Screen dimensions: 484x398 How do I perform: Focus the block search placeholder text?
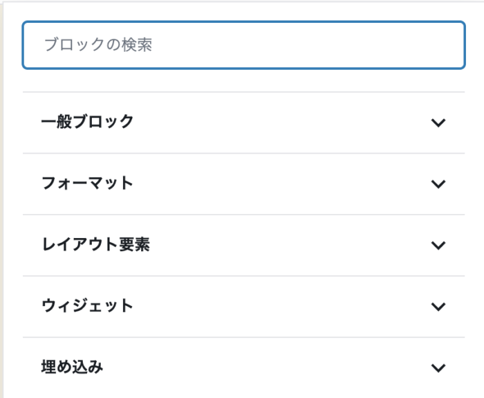tap(97, 46)
